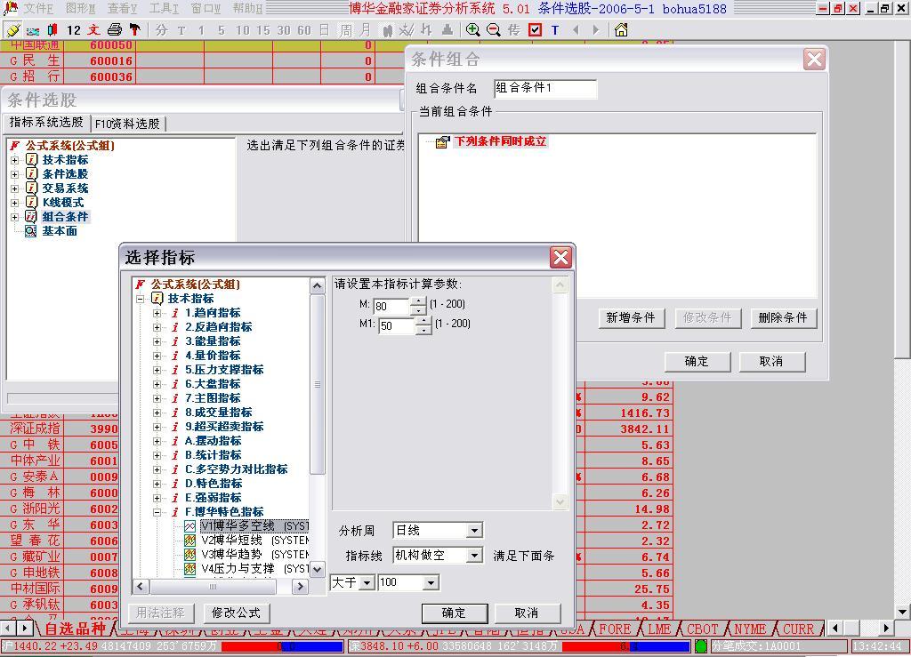911x657 pixels.
Task: Click the printer icon in toolbar
Action: (x=115, y=30)
